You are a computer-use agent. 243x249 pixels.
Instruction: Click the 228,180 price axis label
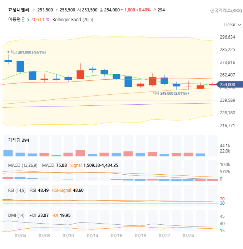pos(227,113)
